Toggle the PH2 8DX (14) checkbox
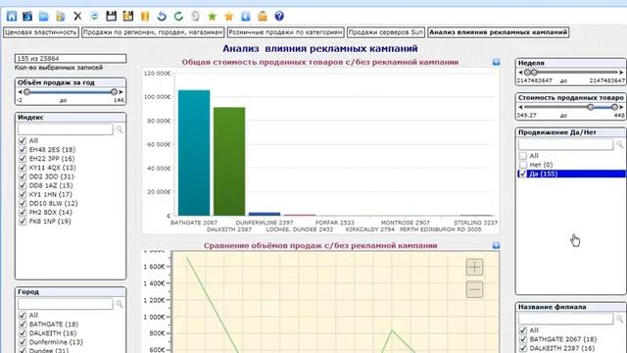The height and width of the screenshot is (353, 627). click(23, 213)
